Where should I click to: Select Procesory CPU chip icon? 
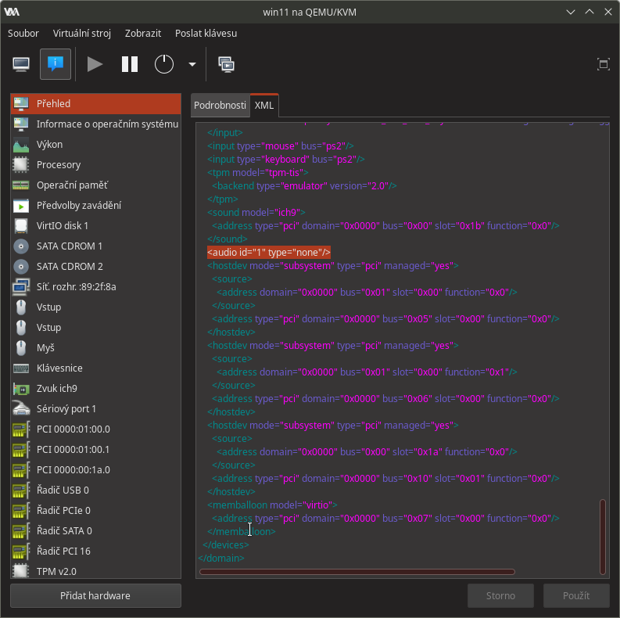pyautogui.click(x=21, y=164)
